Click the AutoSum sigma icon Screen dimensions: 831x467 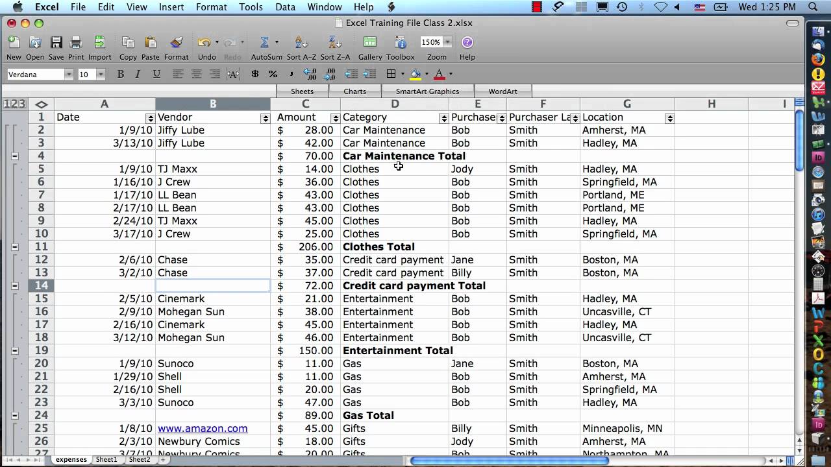[x=264, y=42]
